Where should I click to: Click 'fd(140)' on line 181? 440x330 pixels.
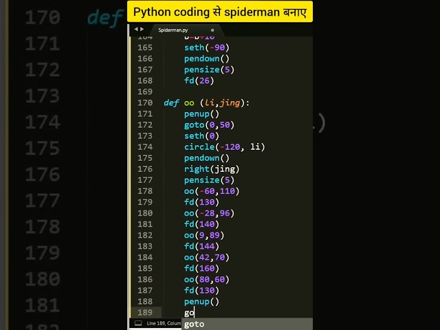tap(201, 224)
